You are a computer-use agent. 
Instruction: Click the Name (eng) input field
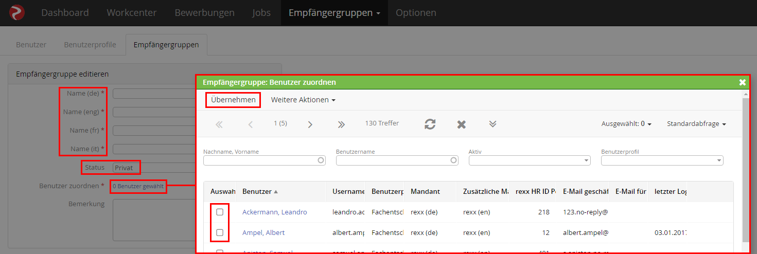pyautogui.click(x=154, y=112)
